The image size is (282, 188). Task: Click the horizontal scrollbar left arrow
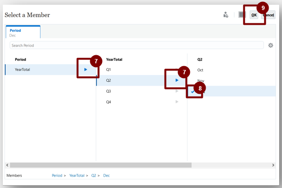(x=7, y=165)
